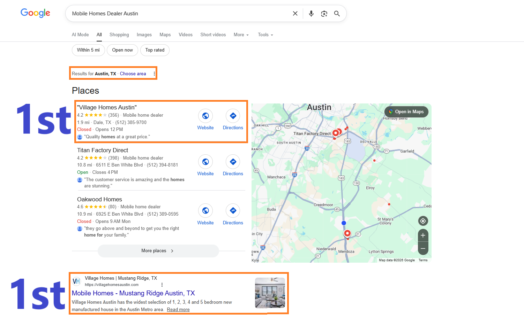524x317 pixels.
Task: Open Mobile Homes - Mustang Ridge Austin link
Action: 133,293
